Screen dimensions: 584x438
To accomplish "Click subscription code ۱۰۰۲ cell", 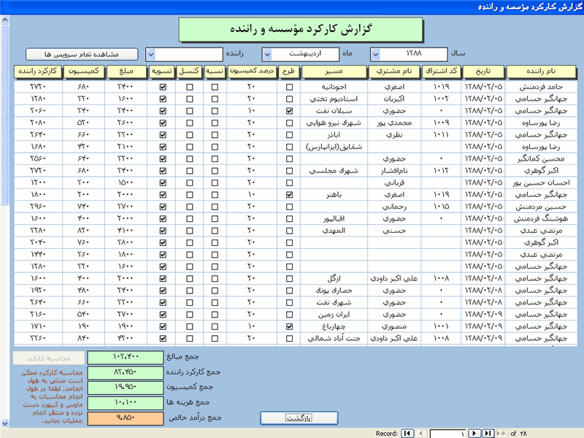I will click(x=442, y=99).
